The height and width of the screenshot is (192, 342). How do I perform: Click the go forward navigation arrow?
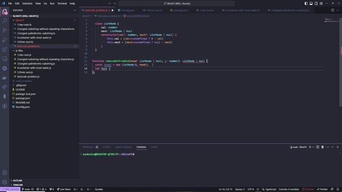point(115,4)
